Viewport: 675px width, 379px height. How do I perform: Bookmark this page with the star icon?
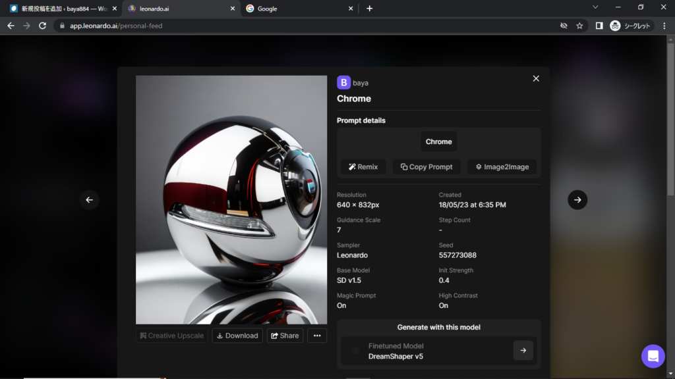tap(579, 26)
